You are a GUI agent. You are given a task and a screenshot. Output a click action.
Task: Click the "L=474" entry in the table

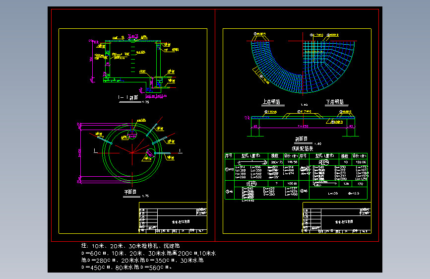288,174
